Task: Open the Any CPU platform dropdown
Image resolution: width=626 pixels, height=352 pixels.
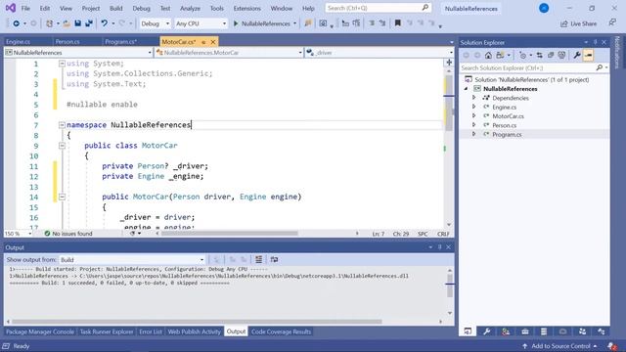Action: click(x=201, y=23)
